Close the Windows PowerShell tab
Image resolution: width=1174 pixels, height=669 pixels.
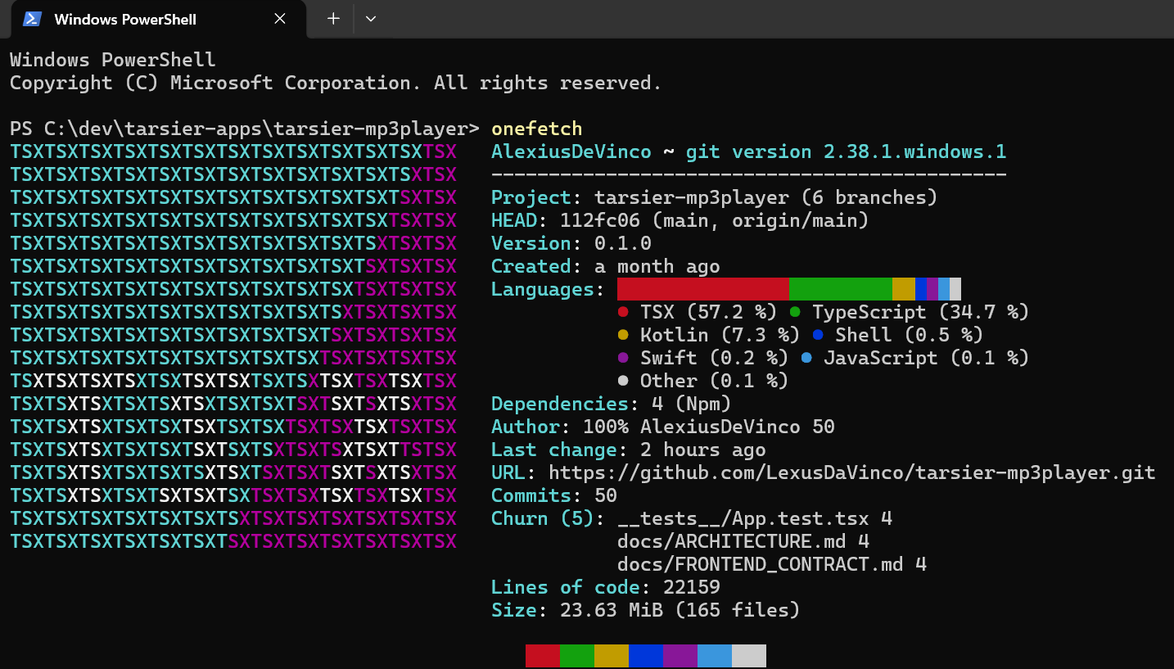coord(280,19)
